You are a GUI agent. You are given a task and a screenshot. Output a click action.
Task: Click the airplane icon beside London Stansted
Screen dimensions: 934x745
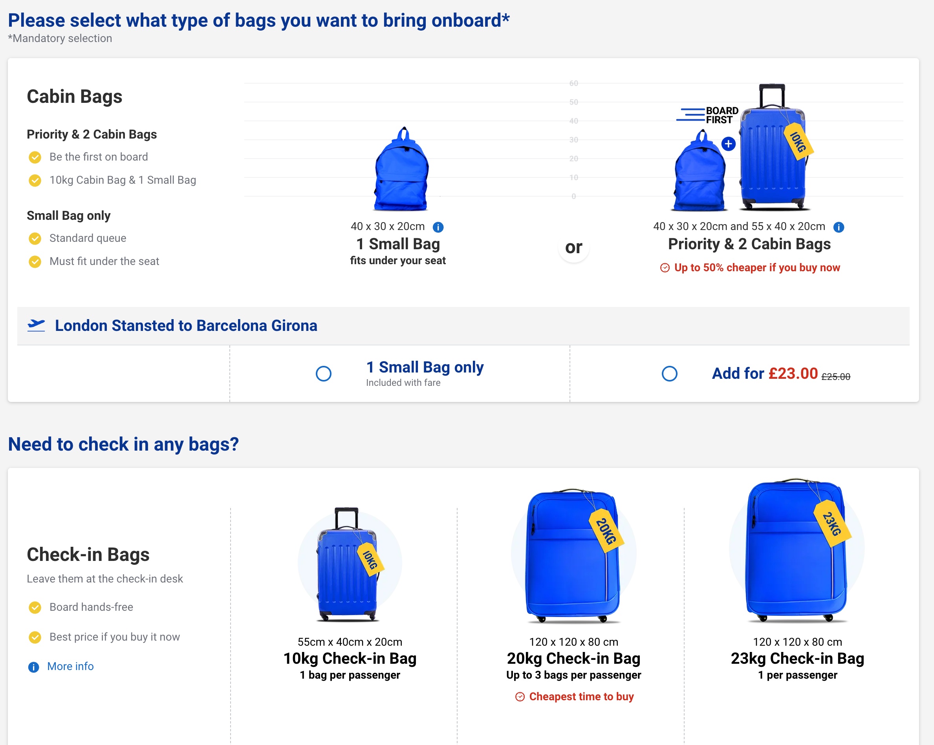pyautogui.click(x=36, y=325)
